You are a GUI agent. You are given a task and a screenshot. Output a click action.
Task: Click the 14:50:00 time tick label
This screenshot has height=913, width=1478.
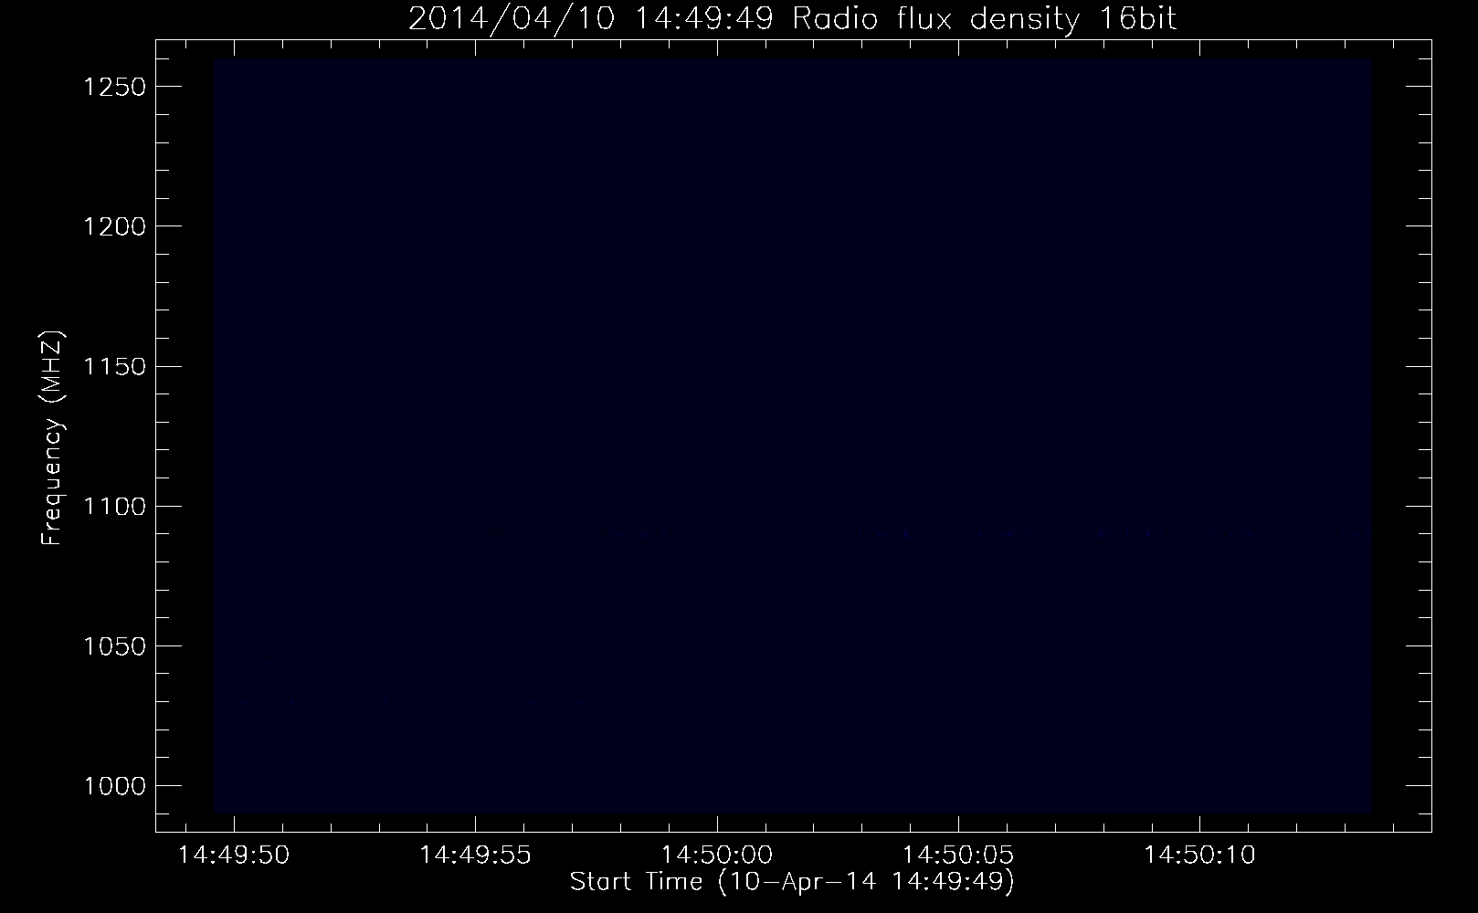pyautogui.click(x=717, y=855)
